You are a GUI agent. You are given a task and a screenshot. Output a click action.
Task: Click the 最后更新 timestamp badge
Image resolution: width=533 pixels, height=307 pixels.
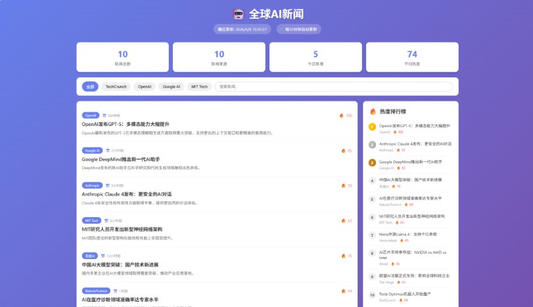[242, 29]
